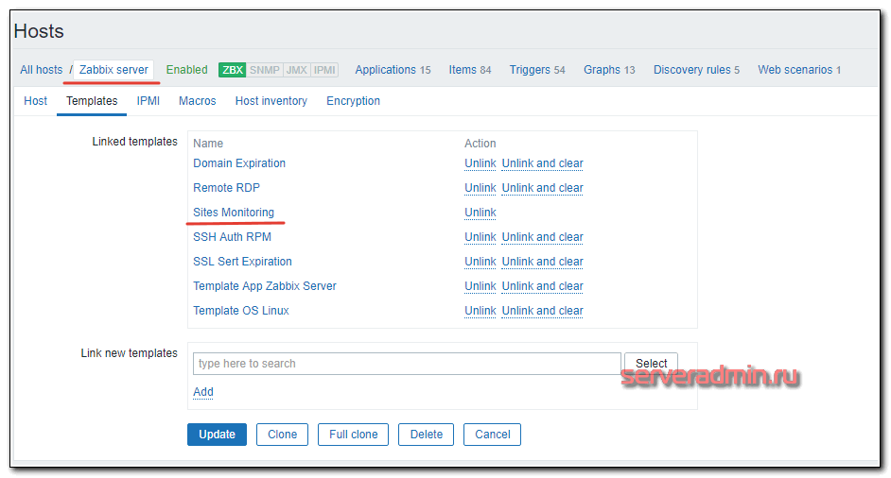Click the template search input field
Viewport: 891px width, 478px height.
point(407,364)
